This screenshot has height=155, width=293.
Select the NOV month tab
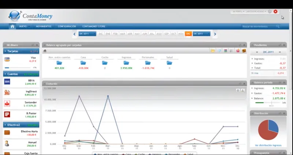(x=181, y=34)
